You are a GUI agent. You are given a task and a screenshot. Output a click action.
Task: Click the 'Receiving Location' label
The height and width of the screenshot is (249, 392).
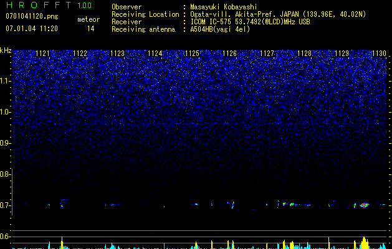[x=145, y=14]
